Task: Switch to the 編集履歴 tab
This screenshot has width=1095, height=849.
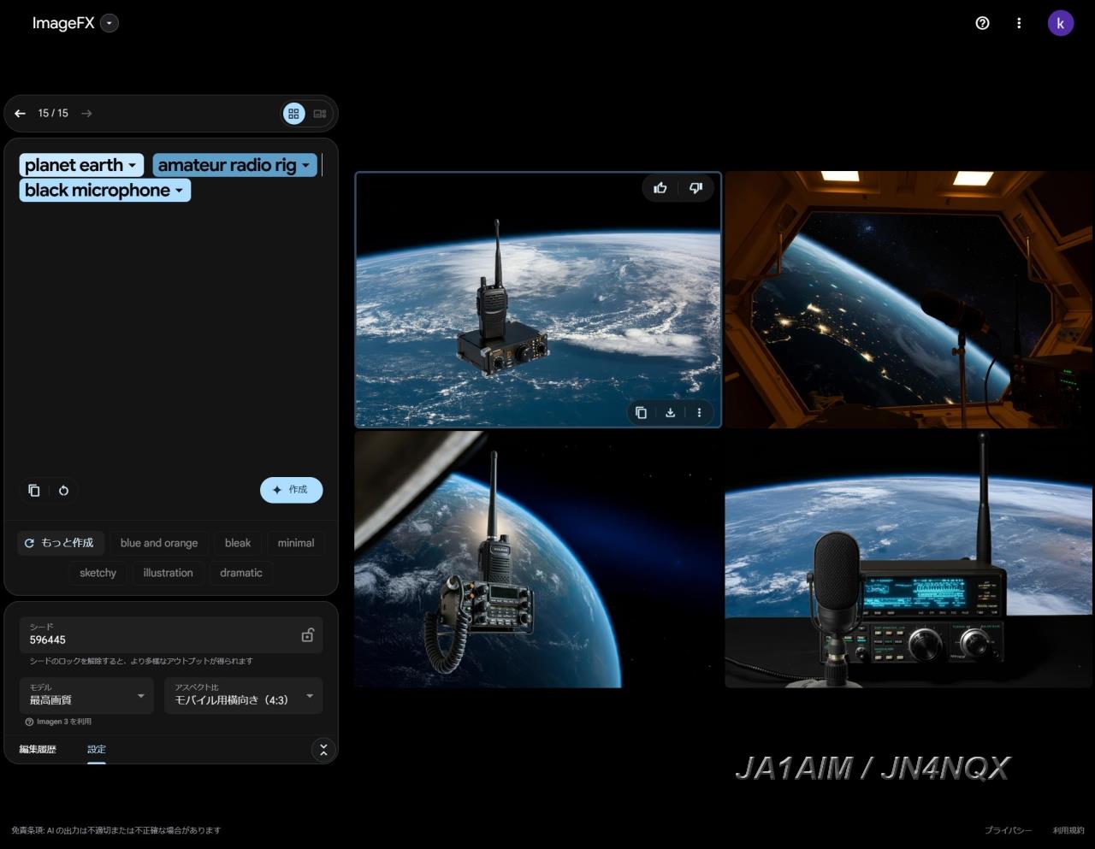Action: 38,749
